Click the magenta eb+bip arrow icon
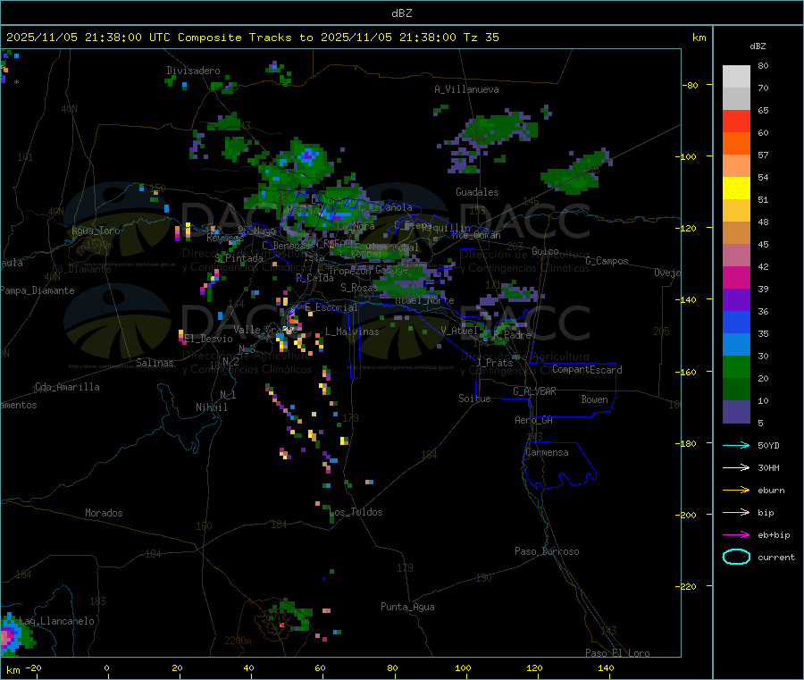The height and width of the screenshot is (680, 804). (x=736, y=535)
